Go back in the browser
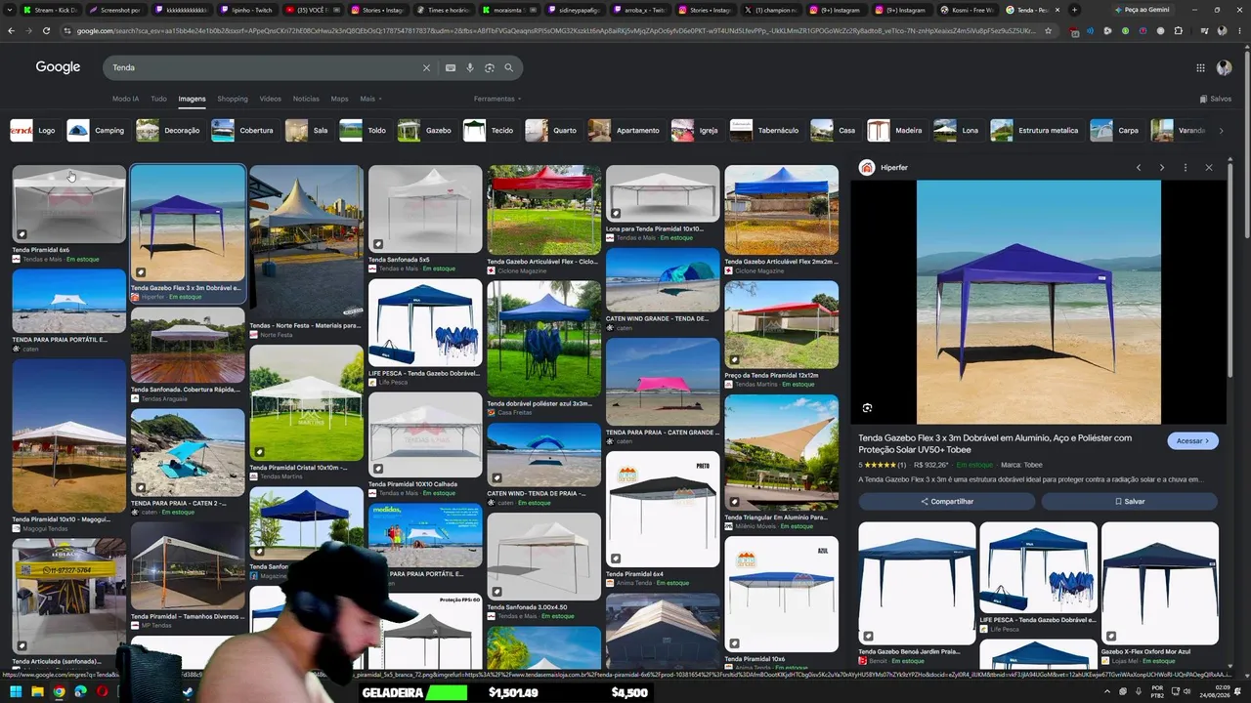 click(11, 30)
